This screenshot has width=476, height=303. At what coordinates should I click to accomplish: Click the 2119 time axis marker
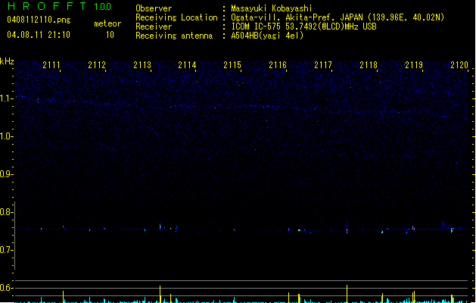(x=414, y=65)
